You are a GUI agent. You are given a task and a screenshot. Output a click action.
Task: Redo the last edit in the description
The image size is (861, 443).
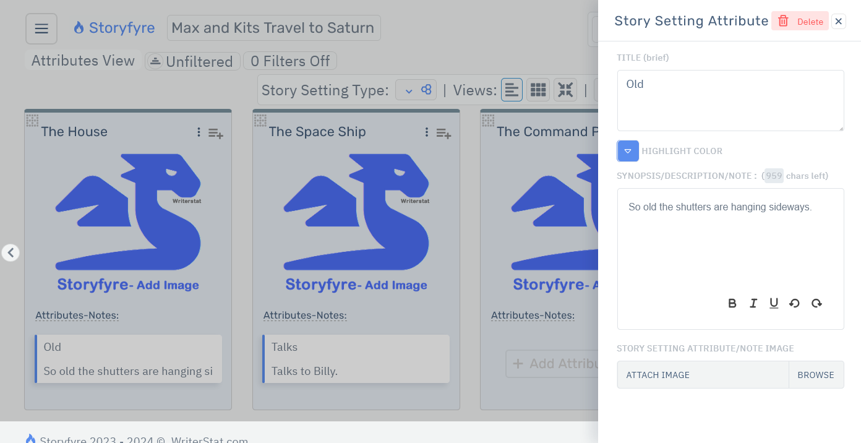(816, 303)
